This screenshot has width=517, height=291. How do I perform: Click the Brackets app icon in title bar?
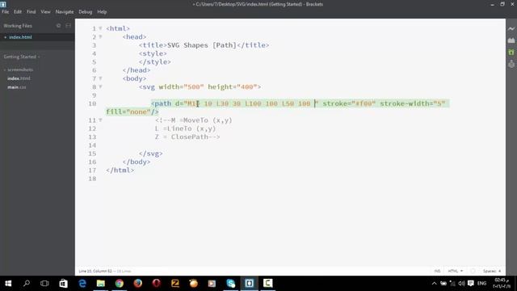click(3, 4)
